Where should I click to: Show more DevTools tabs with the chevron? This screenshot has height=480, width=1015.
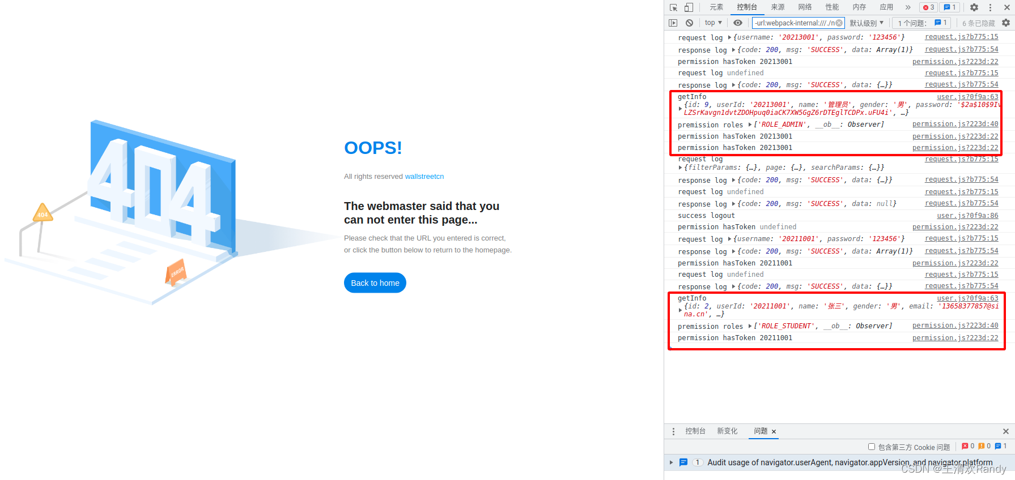point(908,7)
